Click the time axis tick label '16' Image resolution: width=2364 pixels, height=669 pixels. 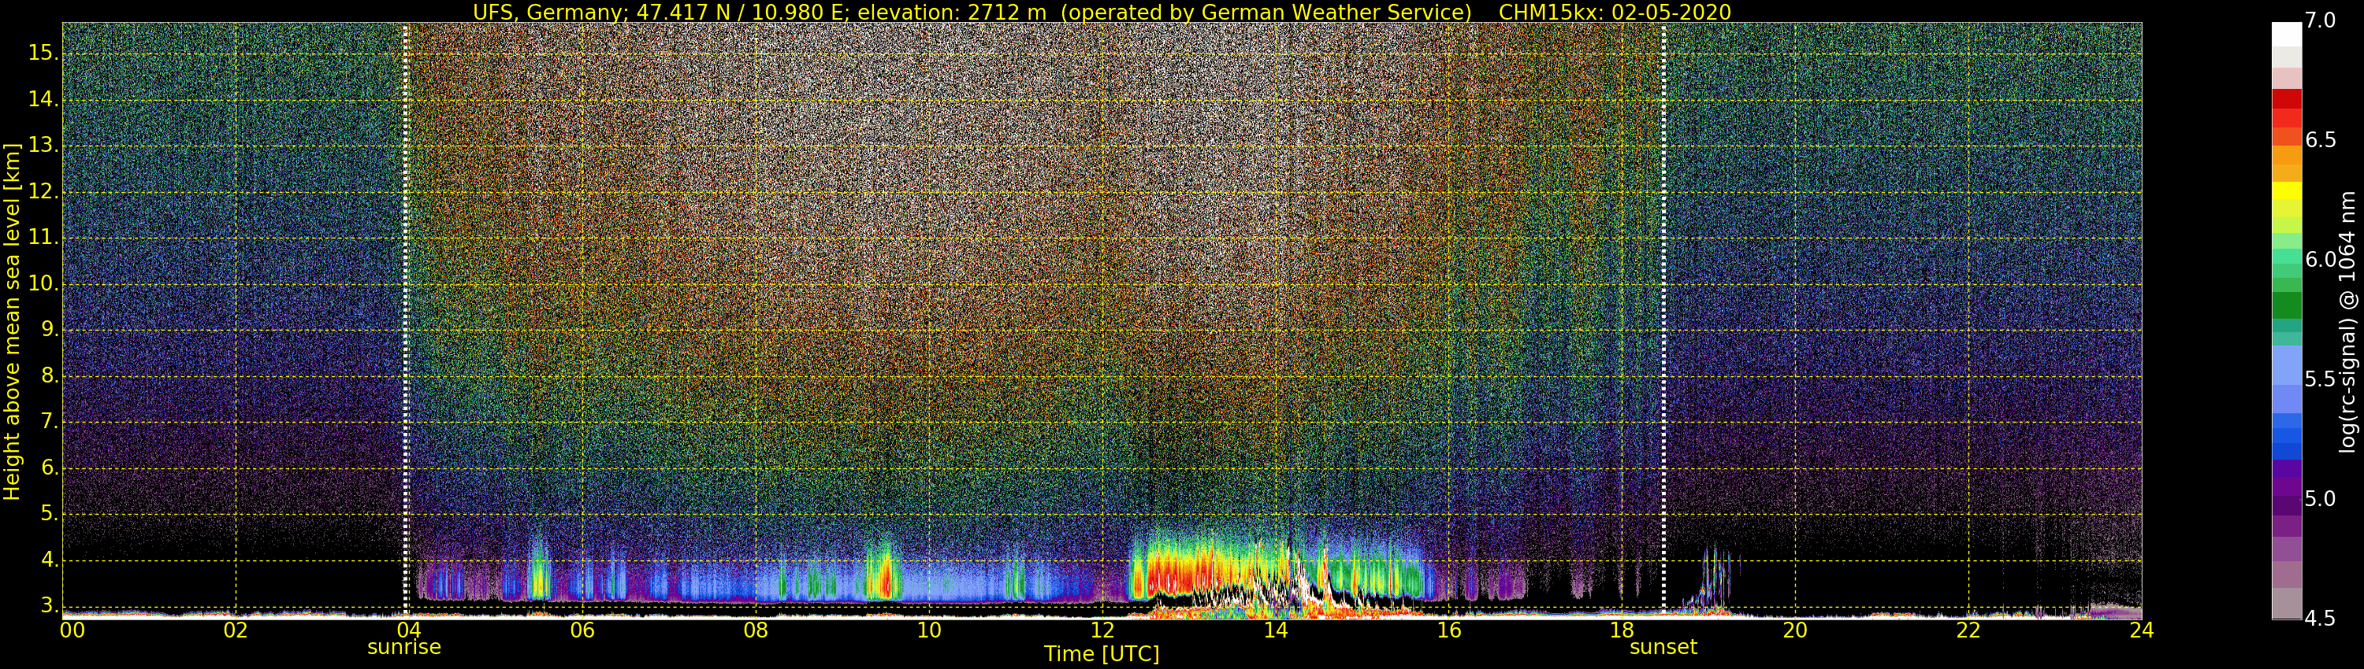click(1448, 630)
